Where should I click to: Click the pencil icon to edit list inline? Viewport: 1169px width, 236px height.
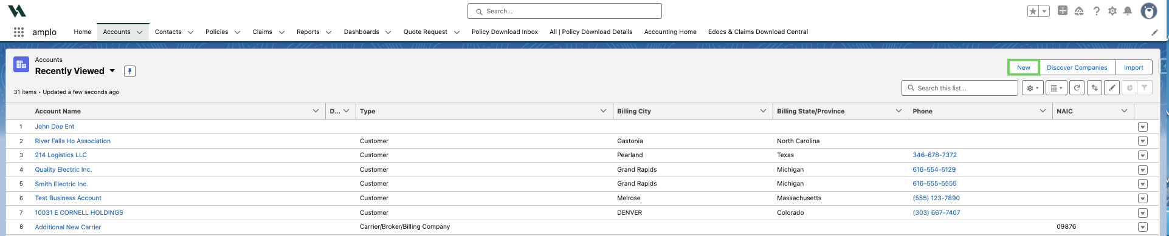pyautogui.click(x=1112, y=88)
